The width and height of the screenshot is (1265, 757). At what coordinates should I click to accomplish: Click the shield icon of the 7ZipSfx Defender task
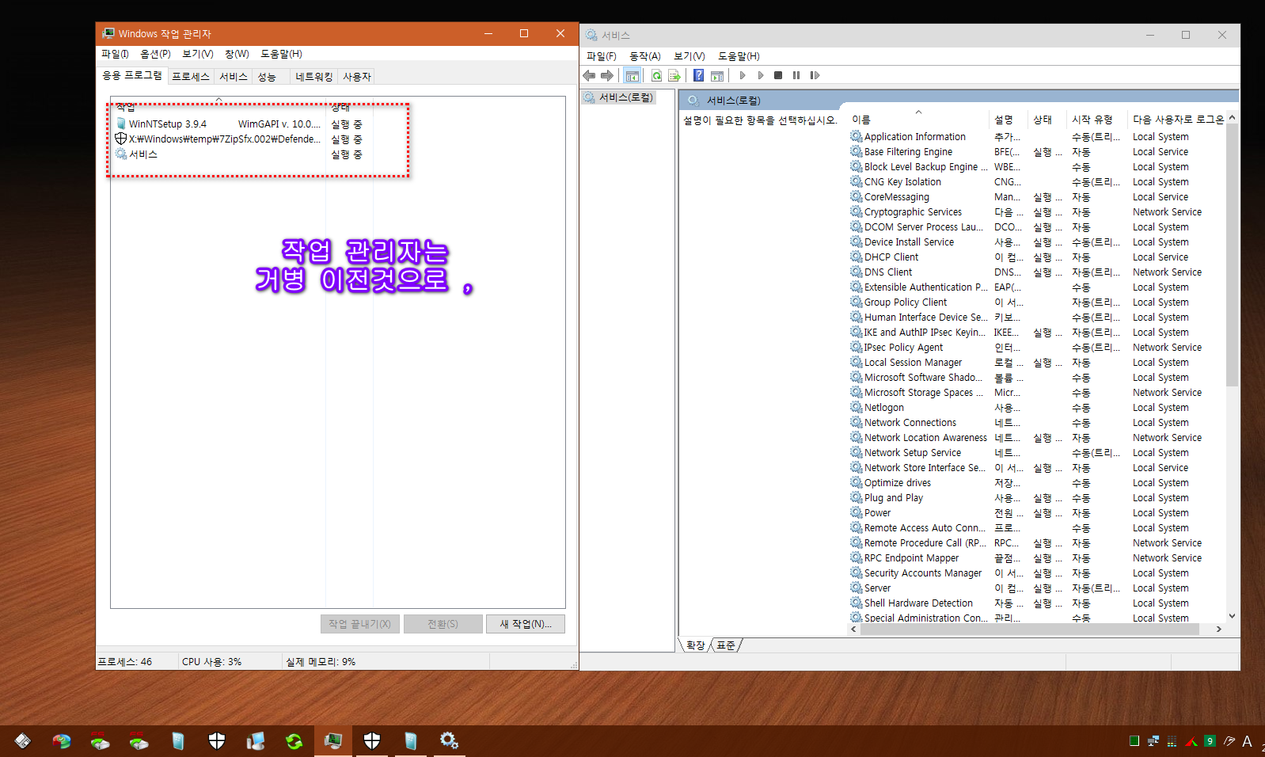pyautogui.click(x=121, y=139)
